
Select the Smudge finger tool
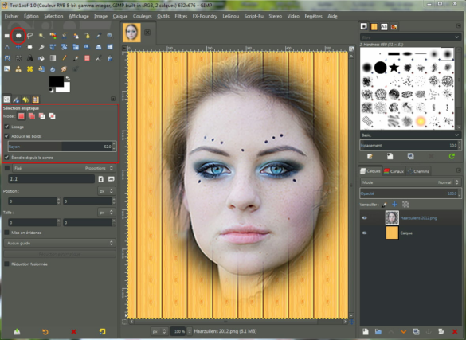pyautogui.click(x=65, y=69)
